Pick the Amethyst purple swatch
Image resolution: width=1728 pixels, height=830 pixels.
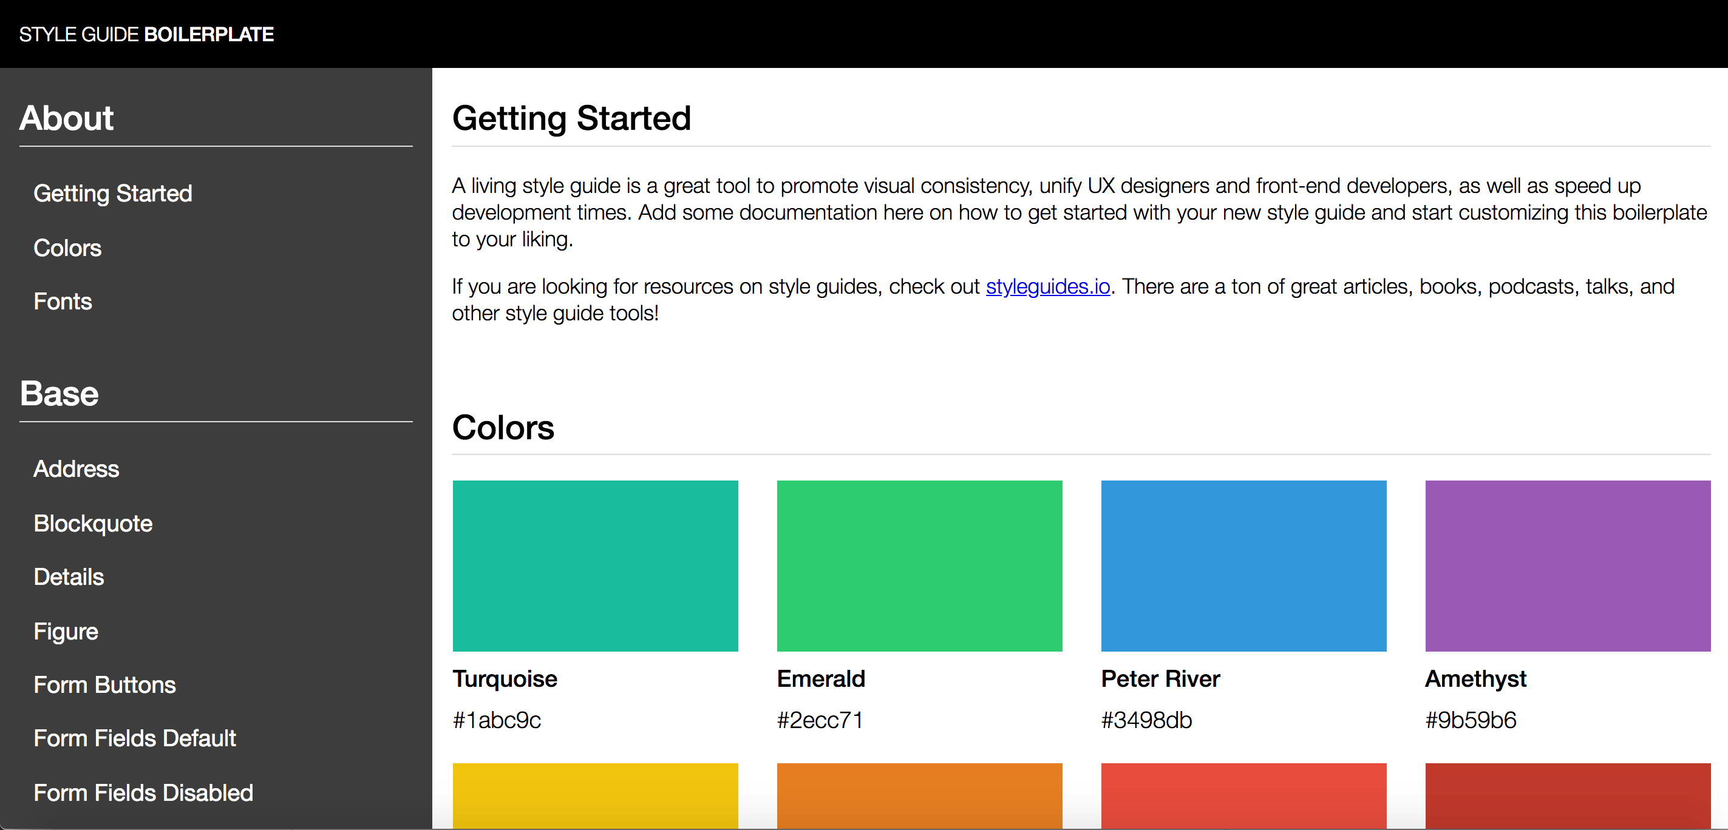(x=1567, y=565)
